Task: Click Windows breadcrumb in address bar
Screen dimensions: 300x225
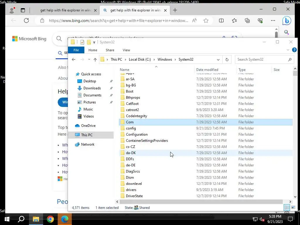Action: 165,59
